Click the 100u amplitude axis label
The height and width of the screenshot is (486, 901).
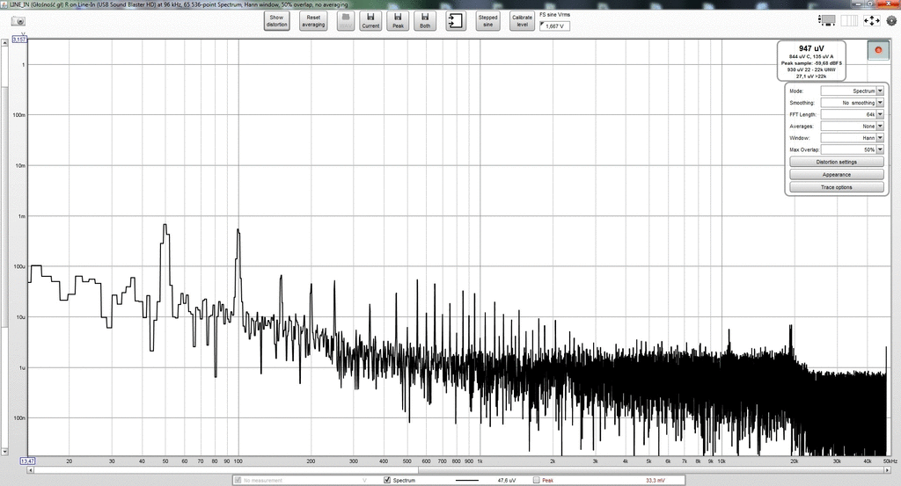pyautogui.click(x=19, y=267)
